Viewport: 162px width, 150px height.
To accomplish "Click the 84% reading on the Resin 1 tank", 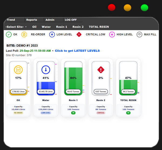I will coord(73,78).
